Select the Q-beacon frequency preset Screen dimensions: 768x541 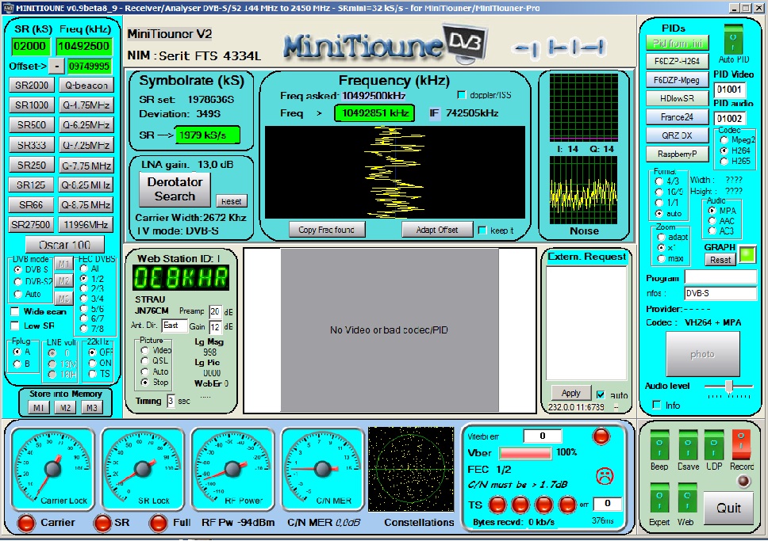[86, 85]
